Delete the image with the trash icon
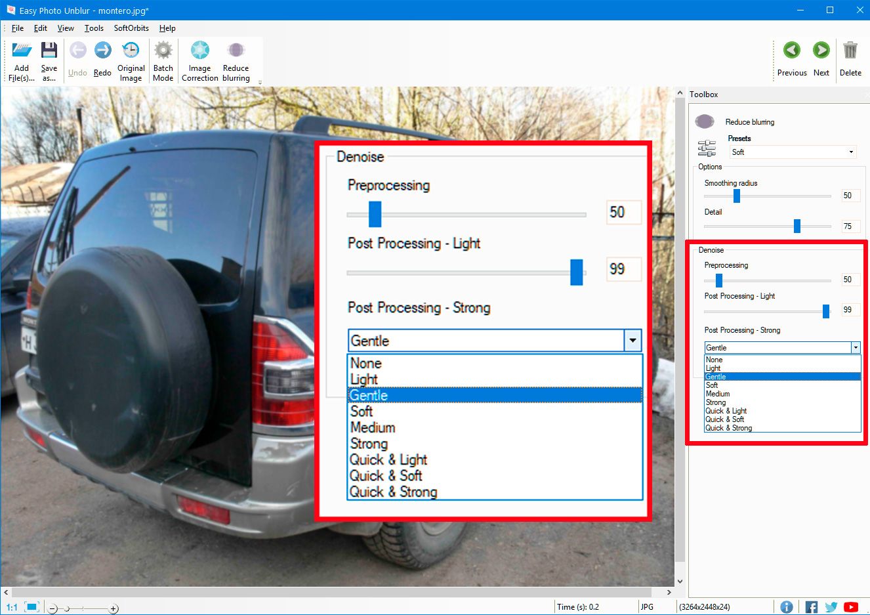This screenshot has height=615, width=870. point(850,51)
